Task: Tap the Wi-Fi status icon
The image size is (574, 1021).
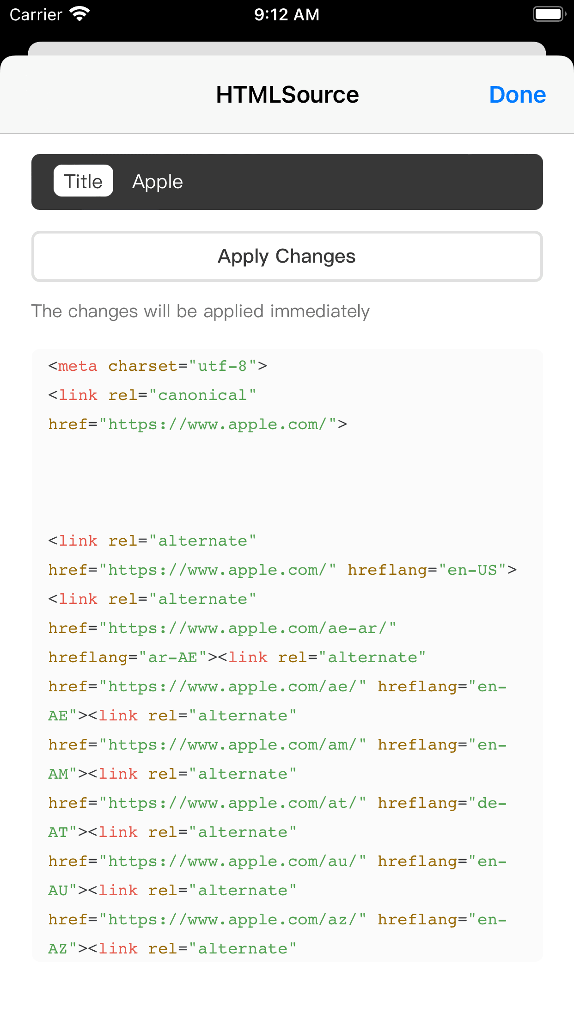Action: (x=79, y=14)
